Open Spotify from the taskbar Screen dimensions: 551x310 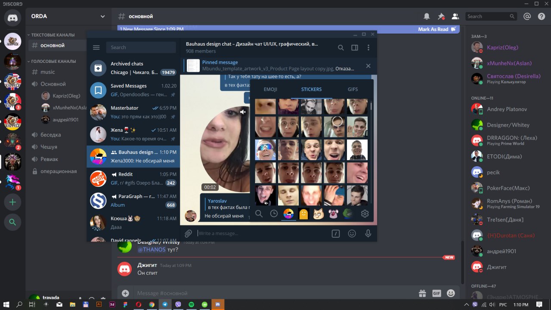192,304
